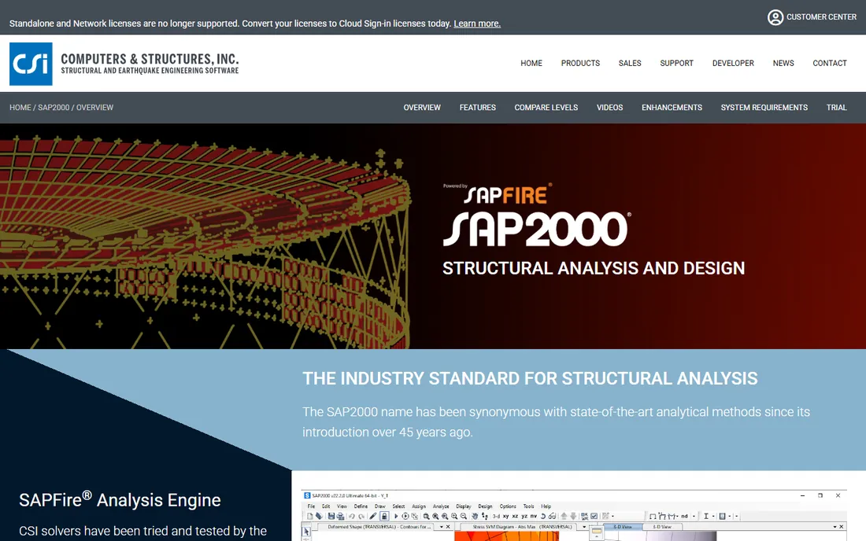Click the yz plane view button

point(524,516)
